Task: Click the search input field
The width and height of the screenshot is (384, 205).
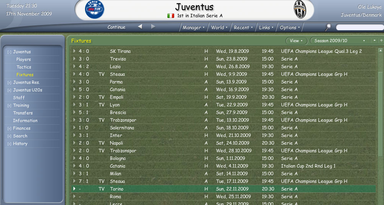Action: [x=360, y=27]
